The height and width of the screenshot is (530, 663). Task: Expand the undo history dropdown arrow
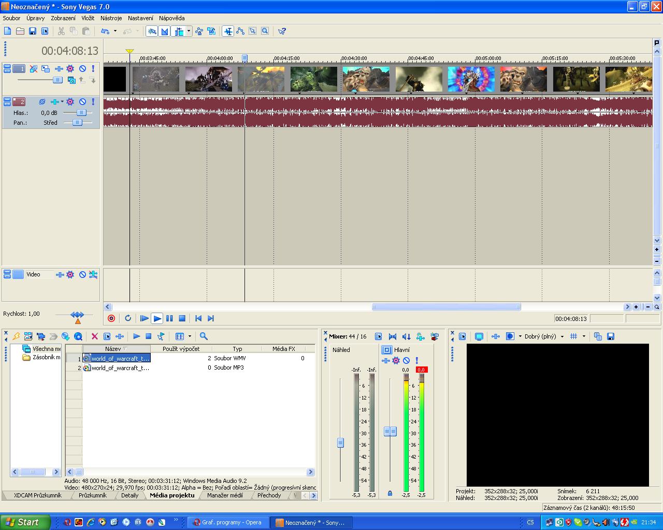115,31
